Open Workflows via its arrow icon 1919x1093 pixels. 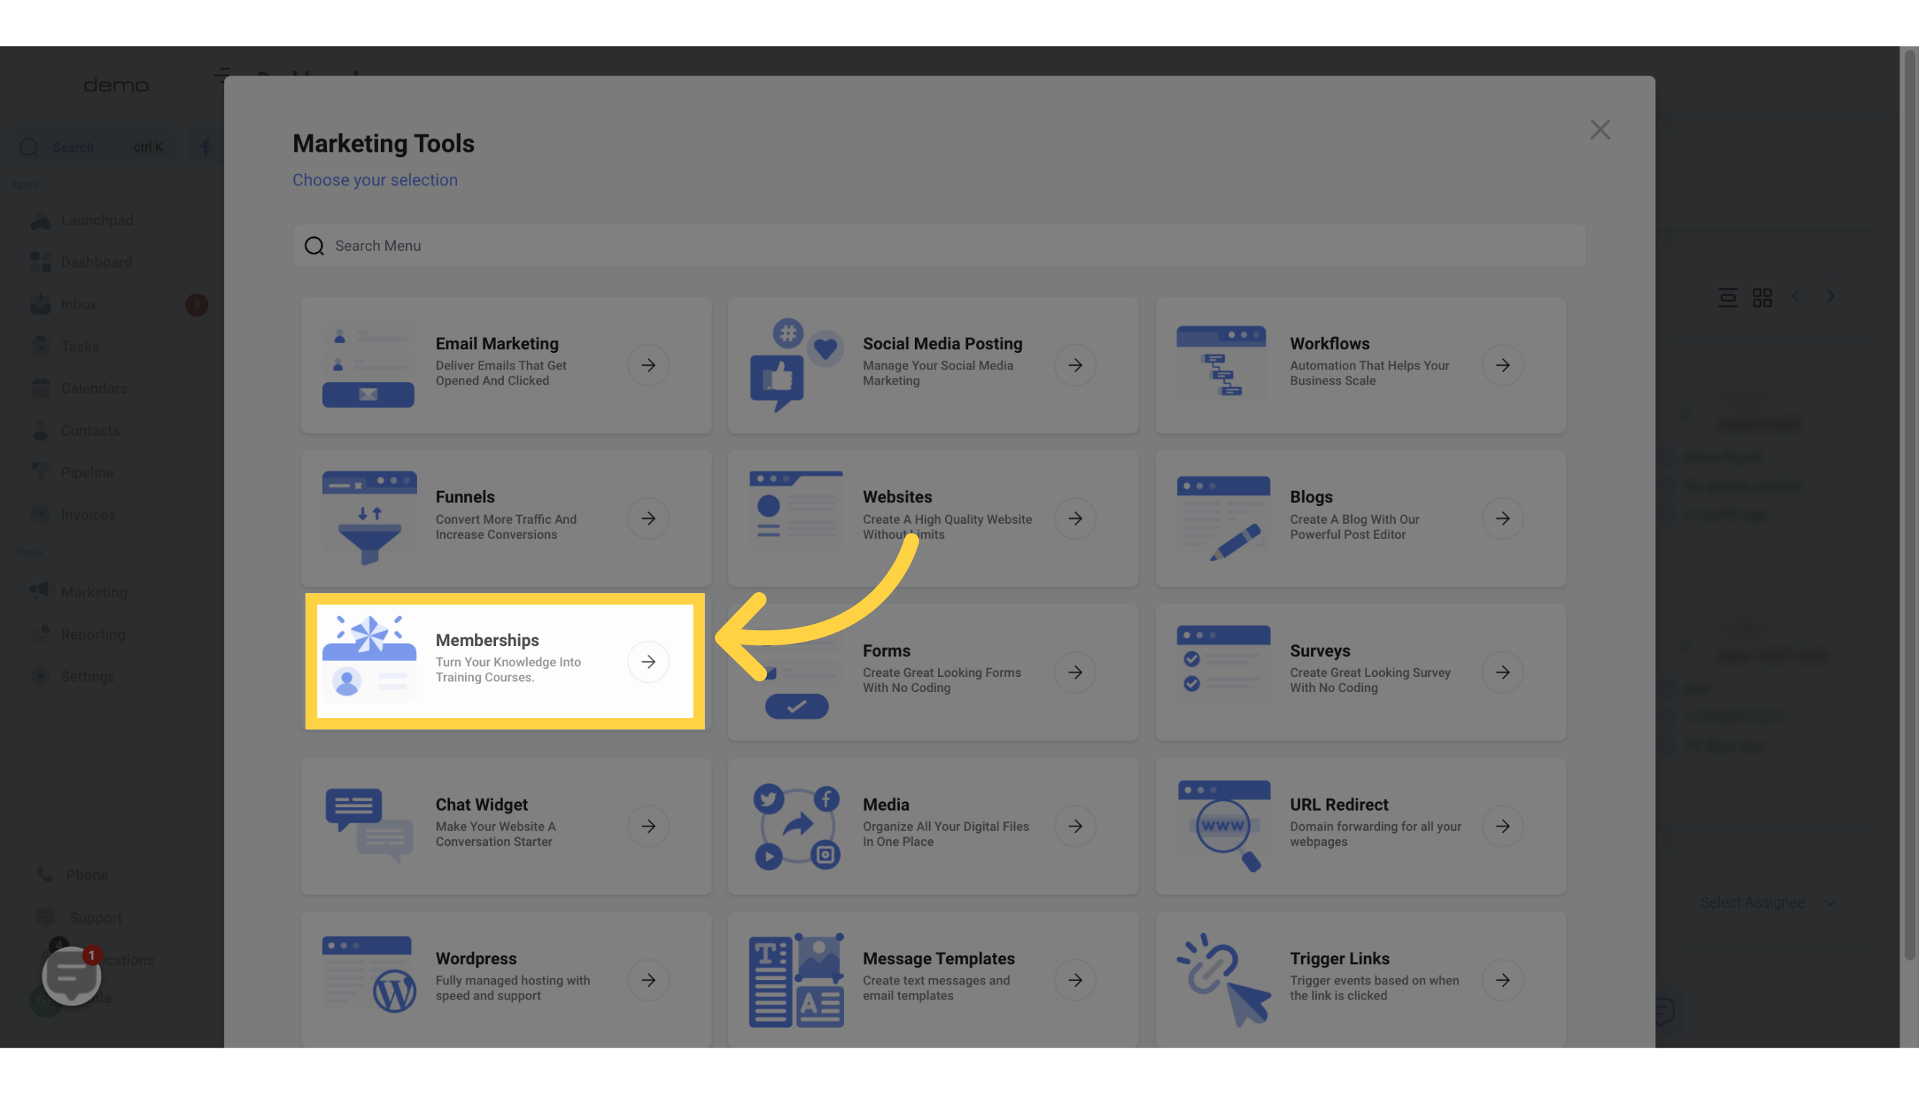tap(1502, 366)
